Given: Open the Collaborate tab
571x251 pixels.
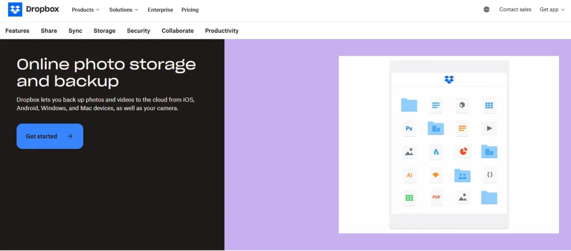Looking at the screenshot, I should click(x=177, y=30).
